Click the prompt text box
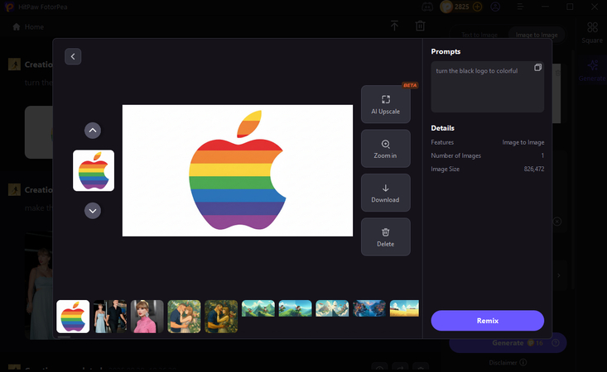Viewport: 607px width, 372px height. pos(487,91)
